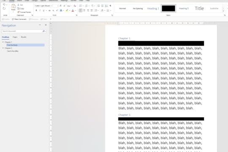228x152 pixels.
Task: Click the New Comment button
Action: tap(19, 19)
